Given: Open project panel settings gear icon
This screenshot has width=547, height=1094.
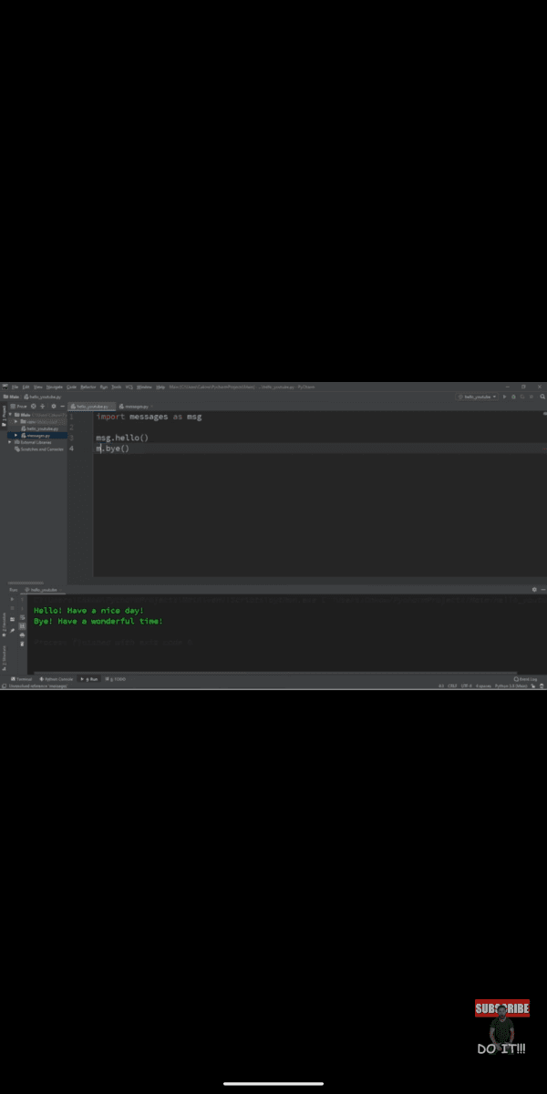Looking at the screenshot, I should [x=54, y=406].
